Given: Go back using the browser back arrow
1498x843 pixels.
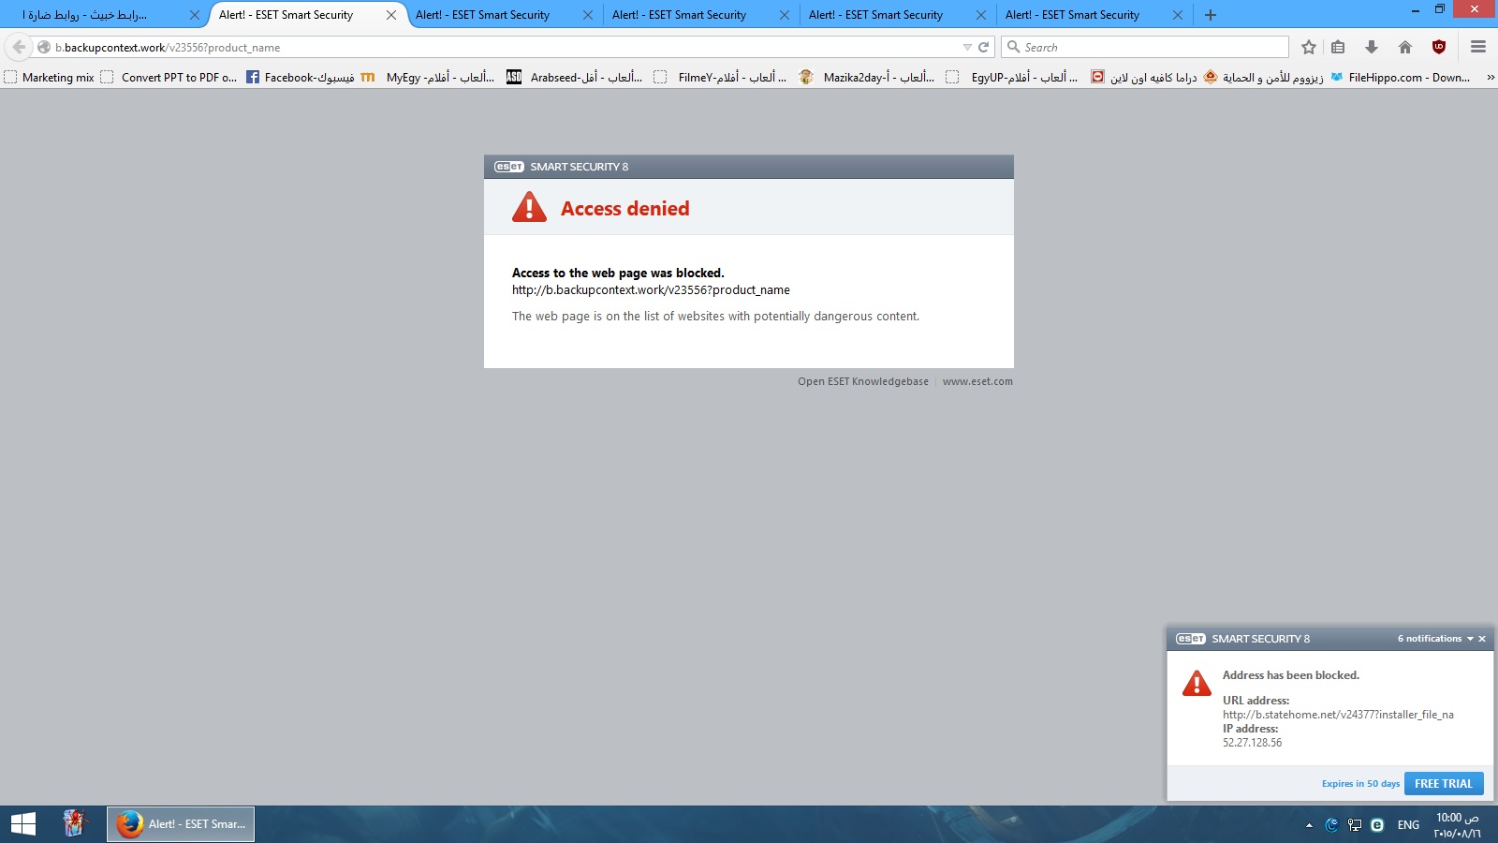Looking at the screenshot, I should click(x=19, y=47).
